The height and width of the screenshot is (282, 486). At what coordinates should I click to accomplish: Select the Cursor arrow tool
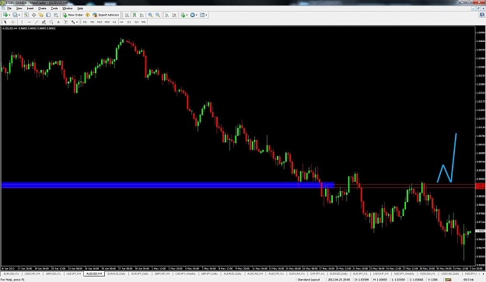[5, 22]
